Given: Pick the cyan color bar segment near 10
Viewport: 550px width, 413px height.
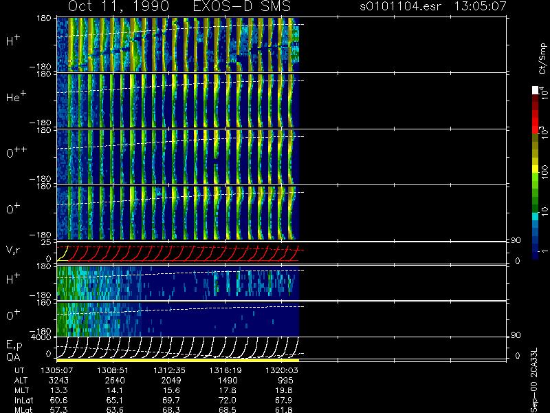Looking at the screenshot, I should pos(536,216).
